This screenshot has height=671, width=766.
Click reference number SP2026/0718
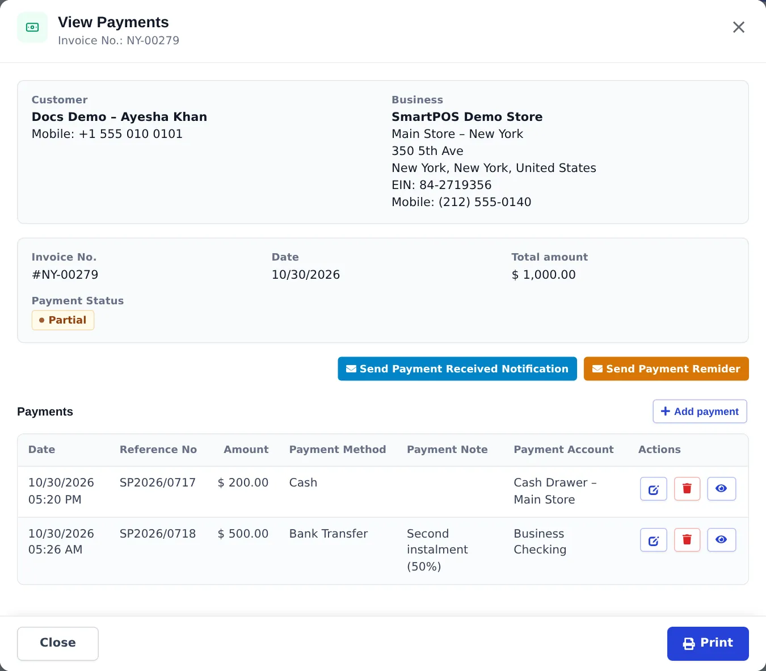(x=158, y=534)
